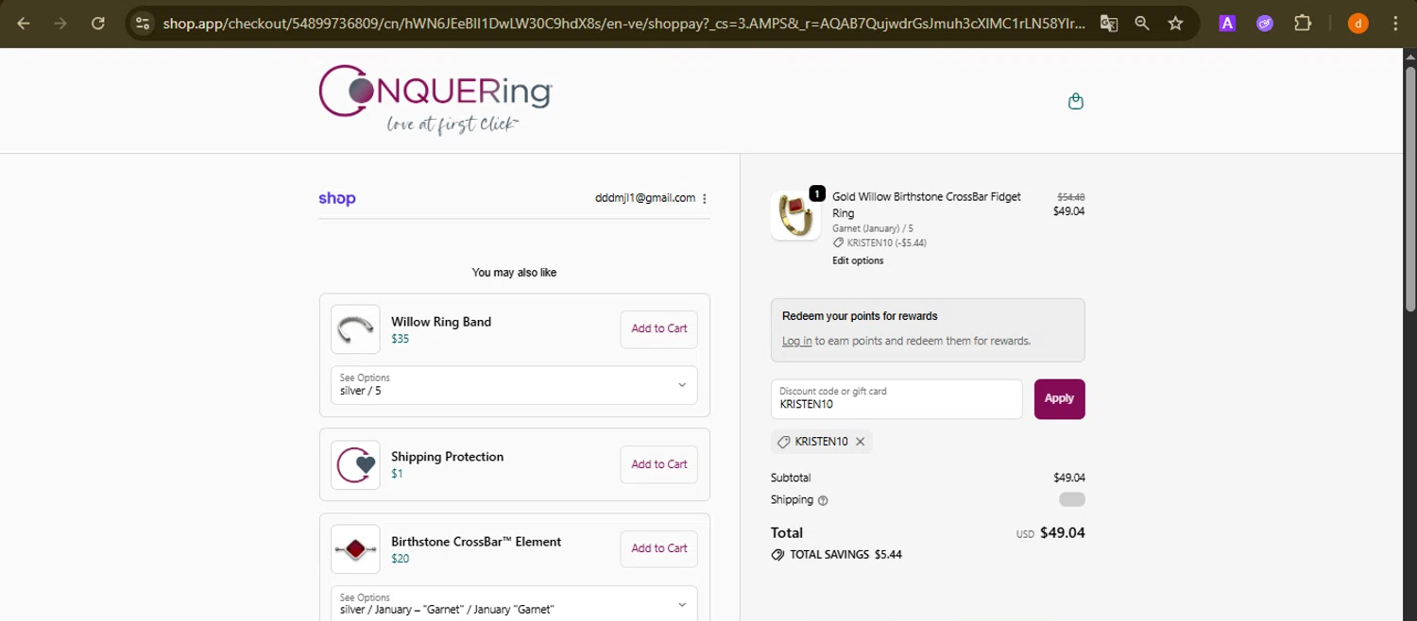
Task: Click the Birthstone CrossBar Element $20 price
Action: point(401,559)
